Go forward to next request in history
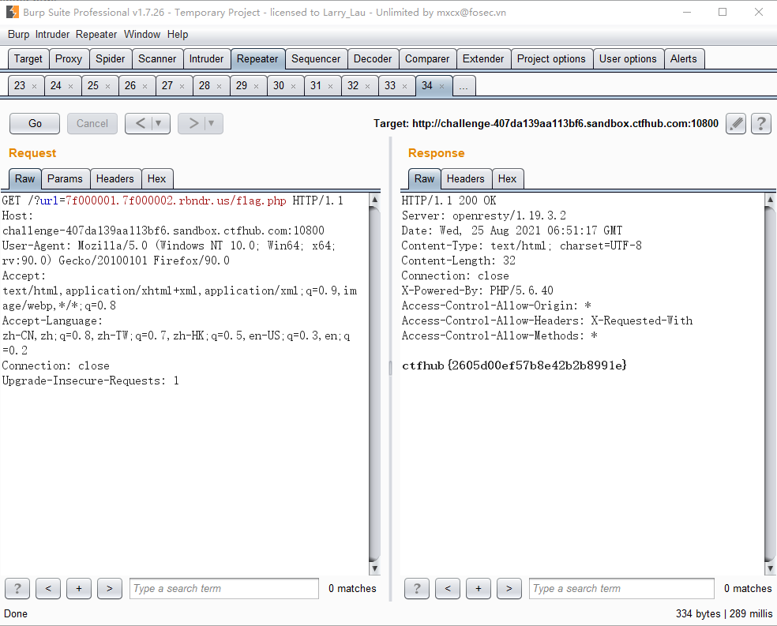Image resolution: width=777 pixels, height=626 pixels. coord(193,123)
